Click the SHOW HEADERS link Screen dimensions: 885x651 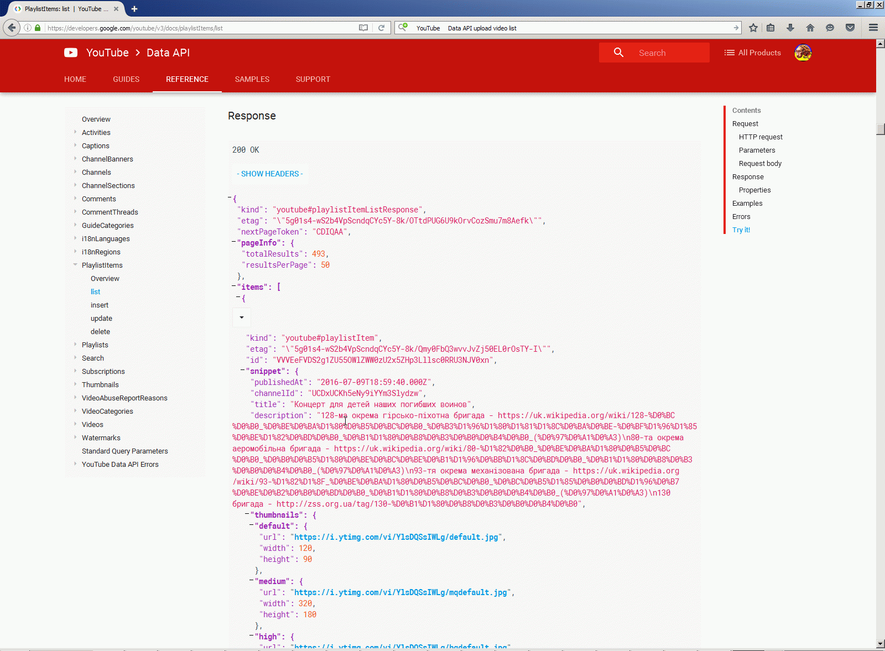(270, 174)
